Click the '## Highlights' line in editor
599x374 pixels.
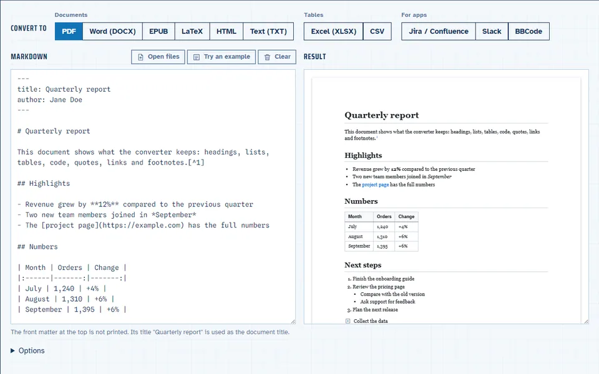click(44, 183)
